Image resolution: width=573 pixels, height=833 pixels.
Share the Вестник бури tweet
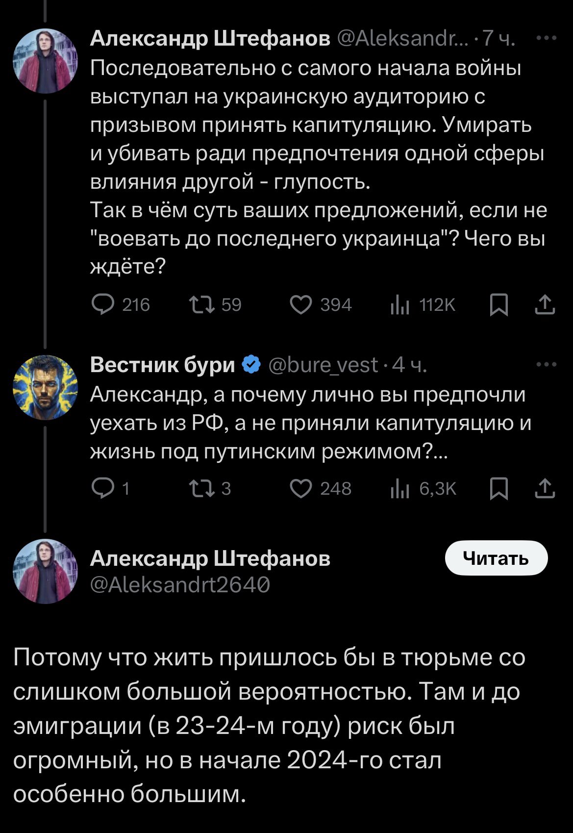click(545, 489)
